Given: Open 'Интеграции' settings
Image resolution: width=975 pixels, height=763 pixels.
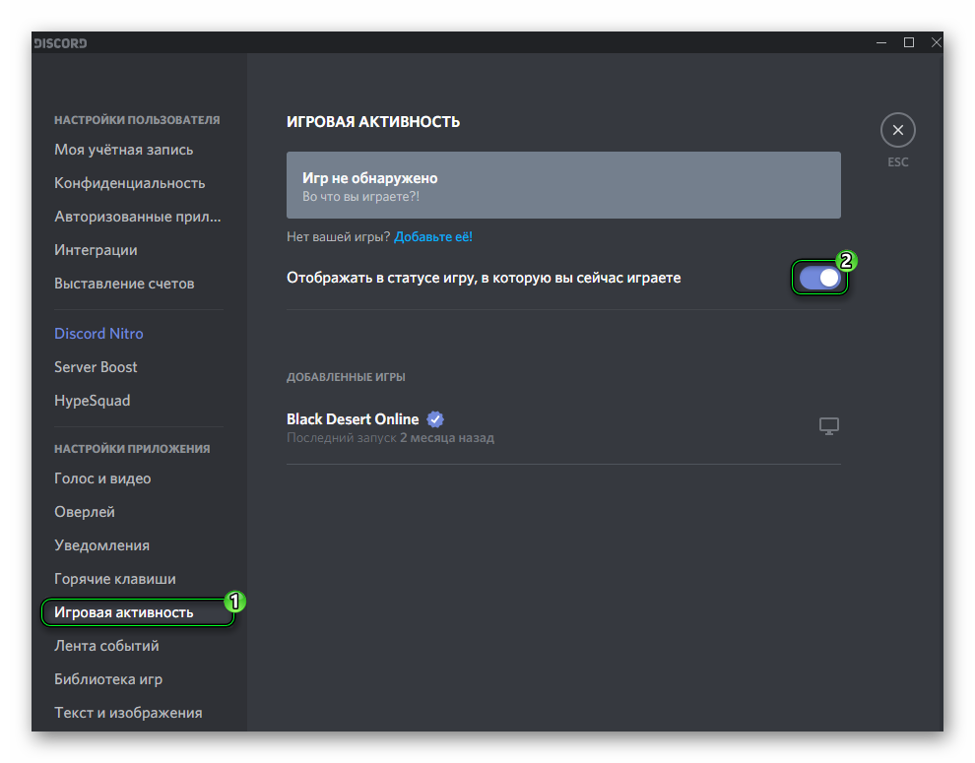Looking at the screenshot, I should click(x=96, y=250).
